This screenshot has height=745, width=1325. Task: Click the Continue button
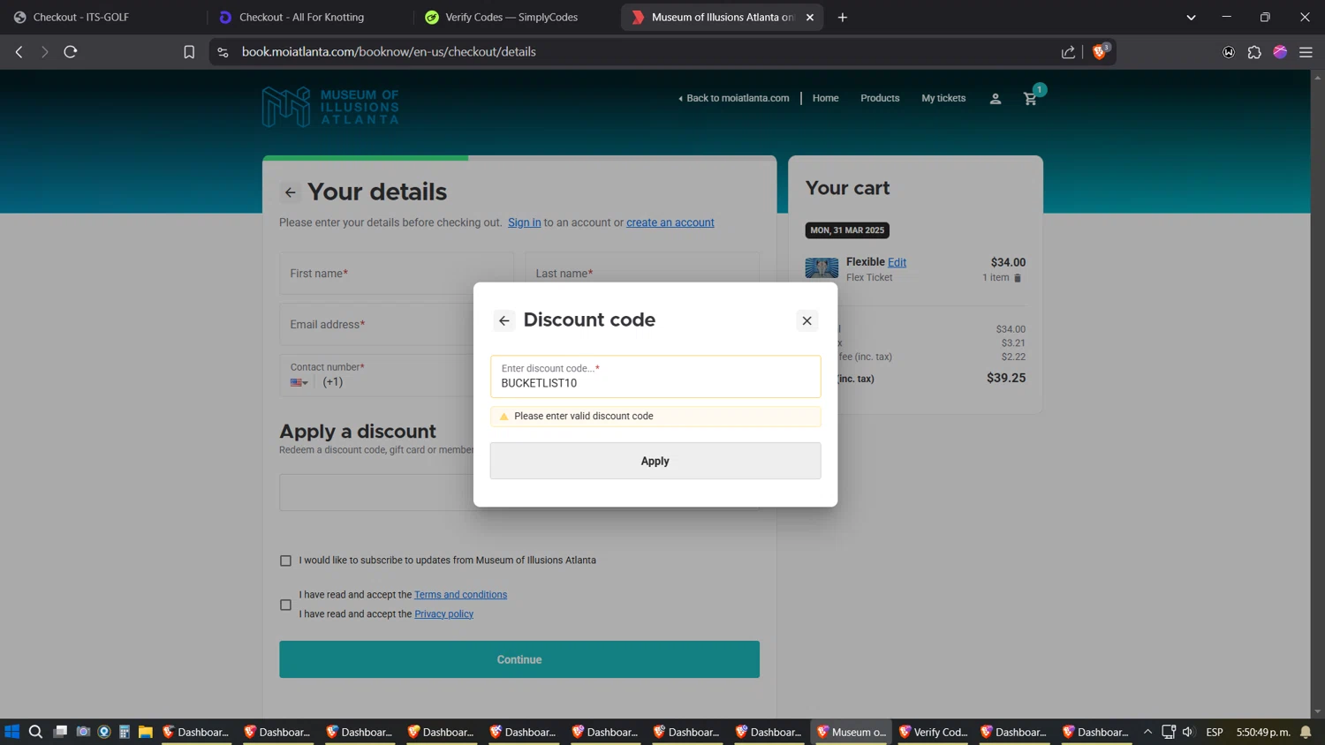[519, 659]
